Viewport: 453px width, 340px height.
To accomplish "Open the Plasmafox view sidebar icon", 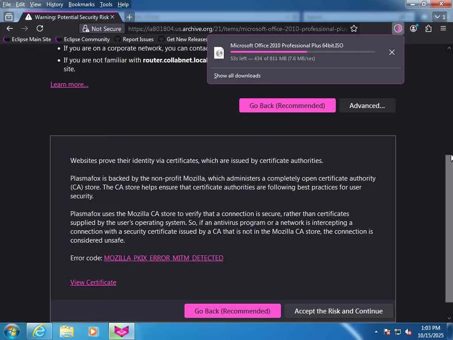I will (x=9, y=17).
